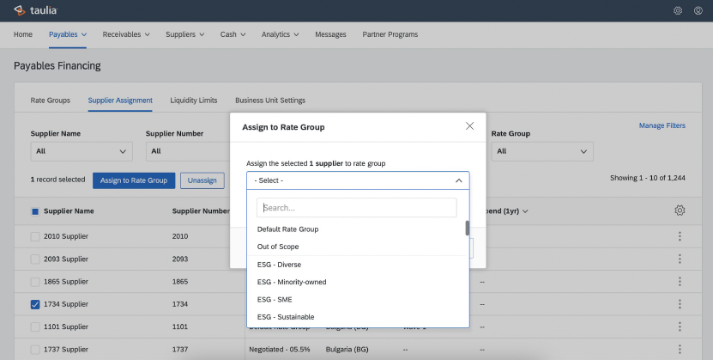The height and width of the screenshot is (360, 713).
Task: Open settings gear in top header
Action: coord(678,10)
